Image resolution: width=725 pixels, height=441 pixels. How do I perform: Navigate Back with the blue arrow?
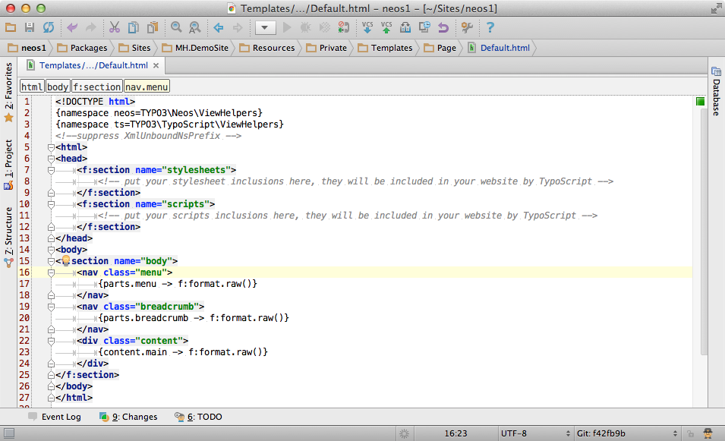(x=218, y=28)
